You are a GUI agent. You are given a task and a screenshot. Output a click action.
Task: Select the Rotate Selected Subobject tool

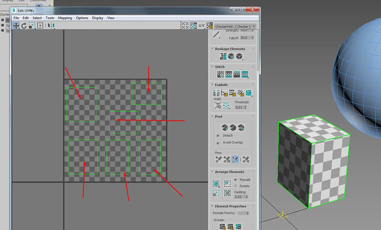pyautogui.click(x=24, y=26)
